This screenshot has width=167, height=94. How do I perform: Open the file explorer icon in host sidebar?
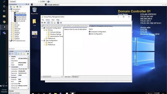coord(4,16)
